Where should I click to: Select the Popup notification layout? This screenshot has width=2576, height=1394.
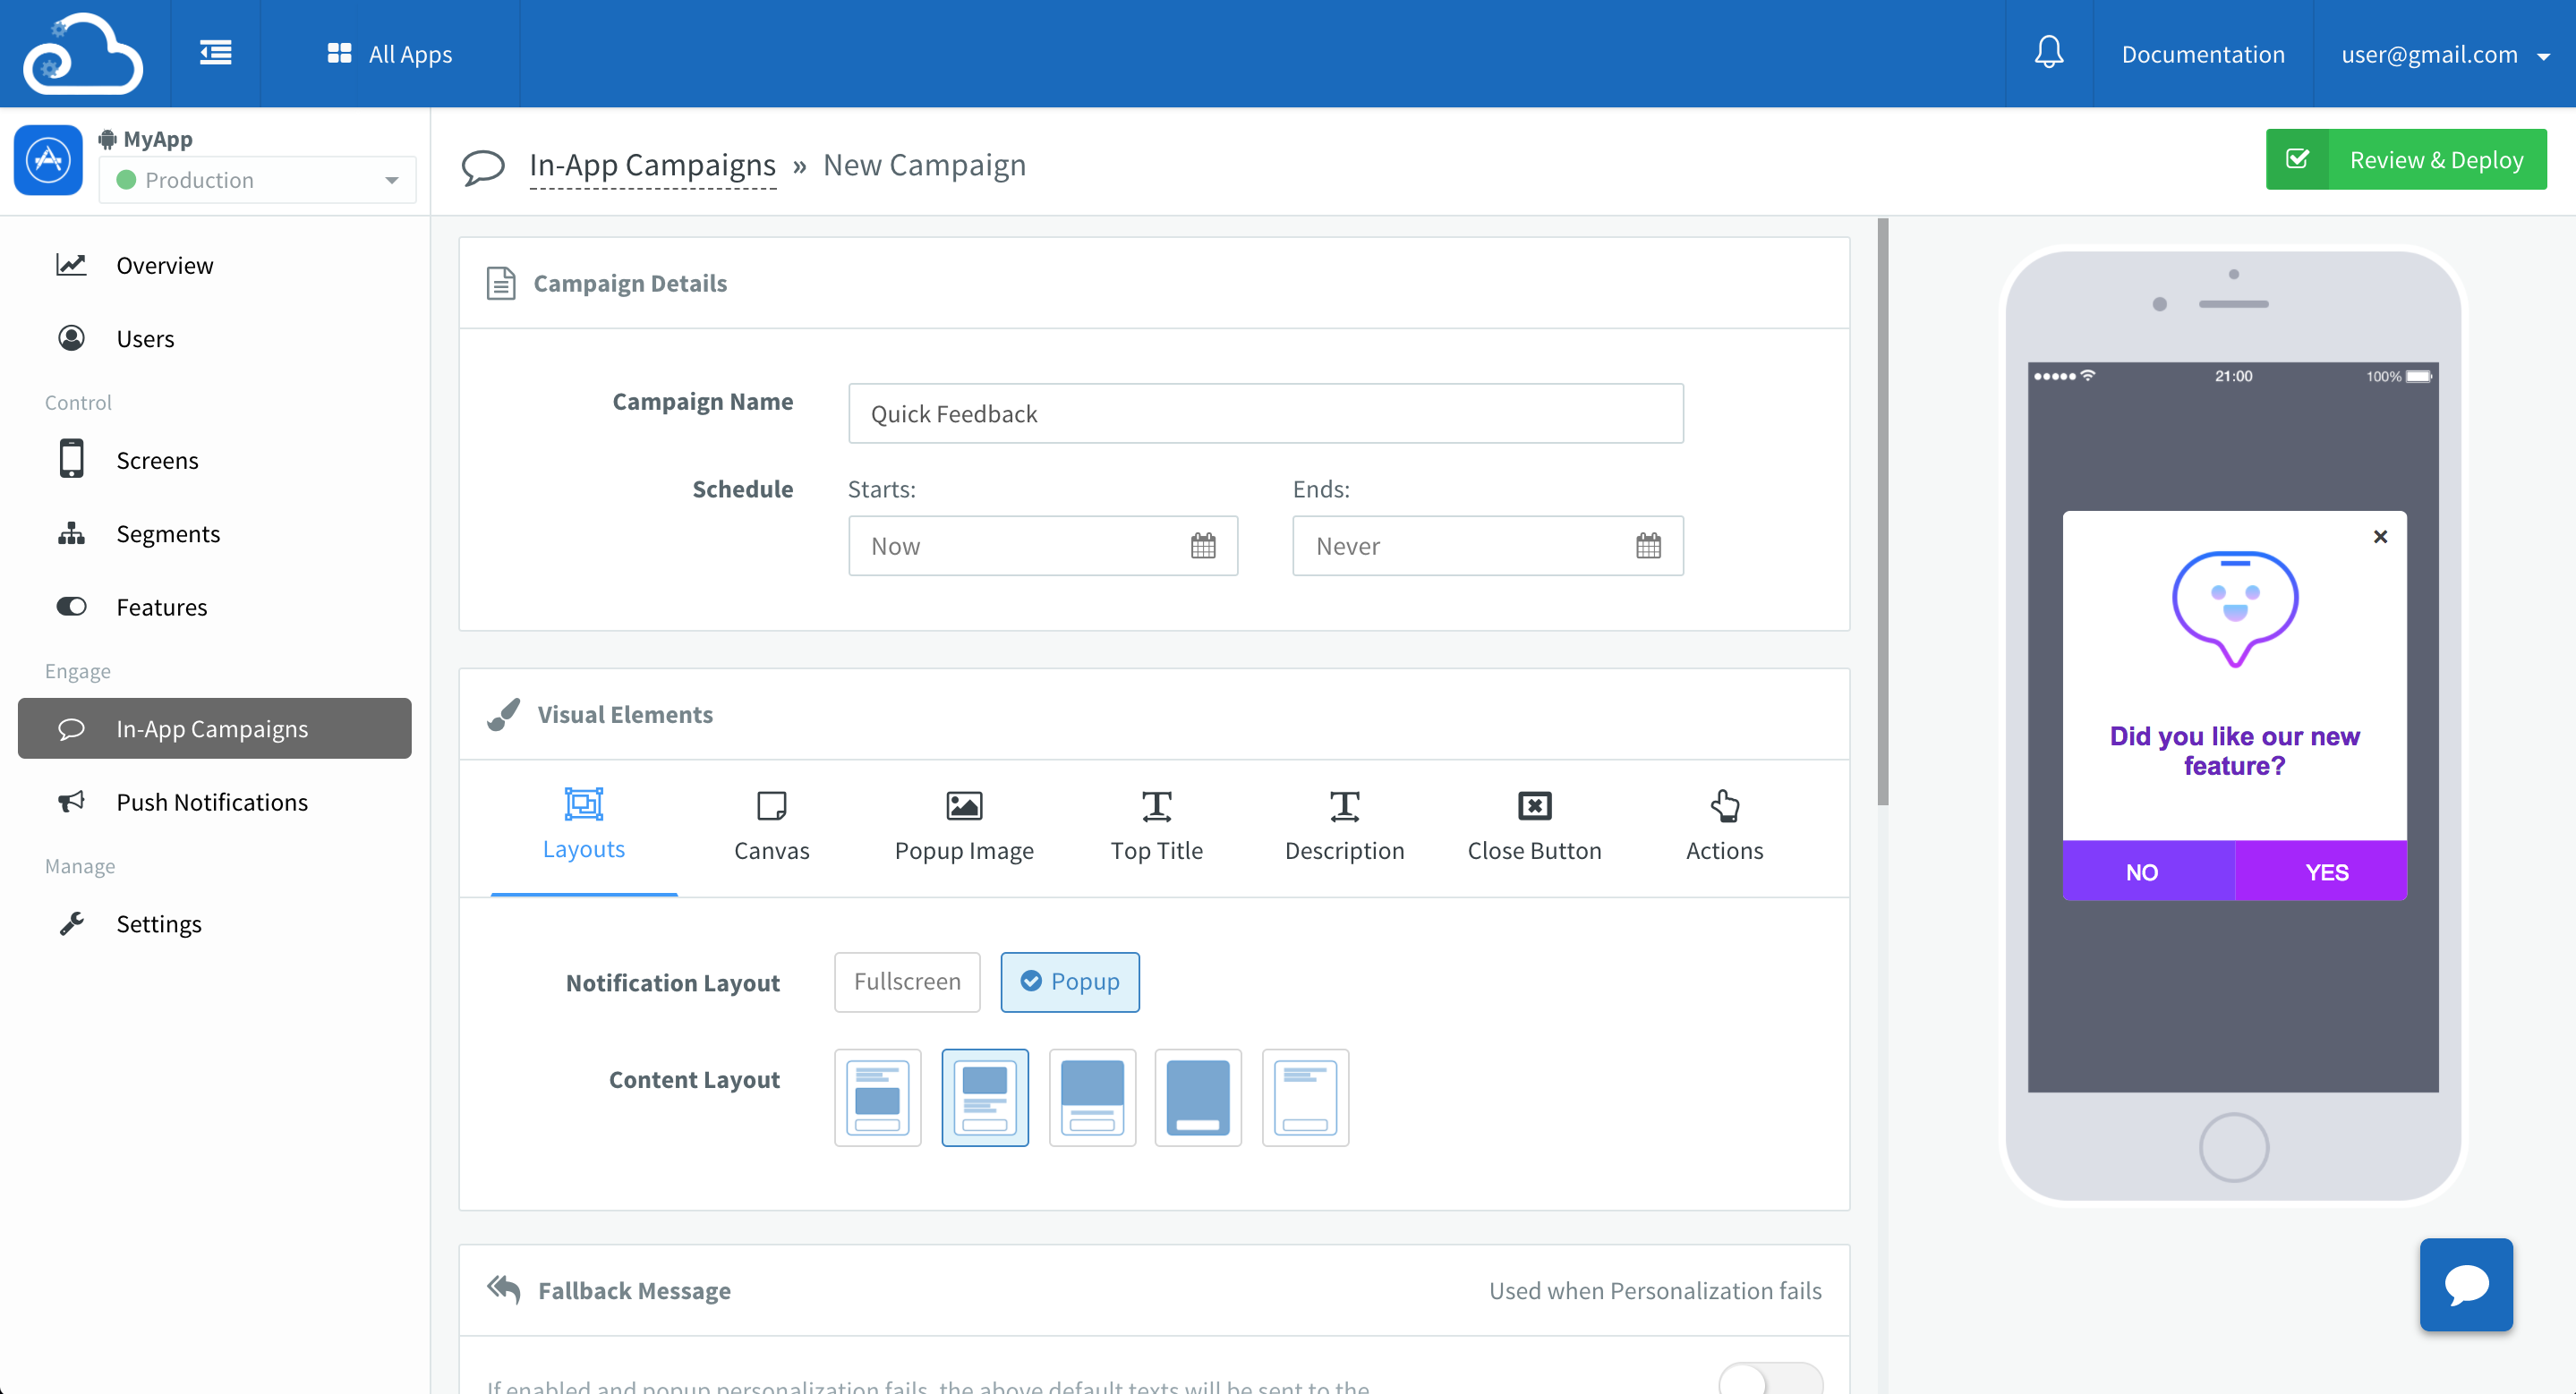coord(1070,982)
